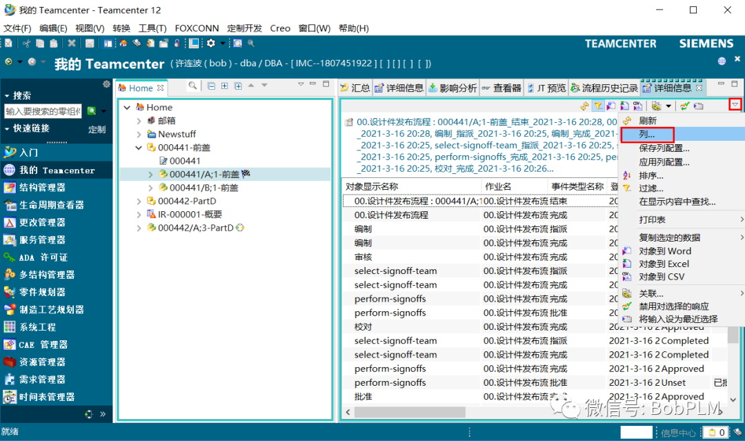Click the Home house toolbar icon
This screenshot has height=441, width=745.
point(123,43)
